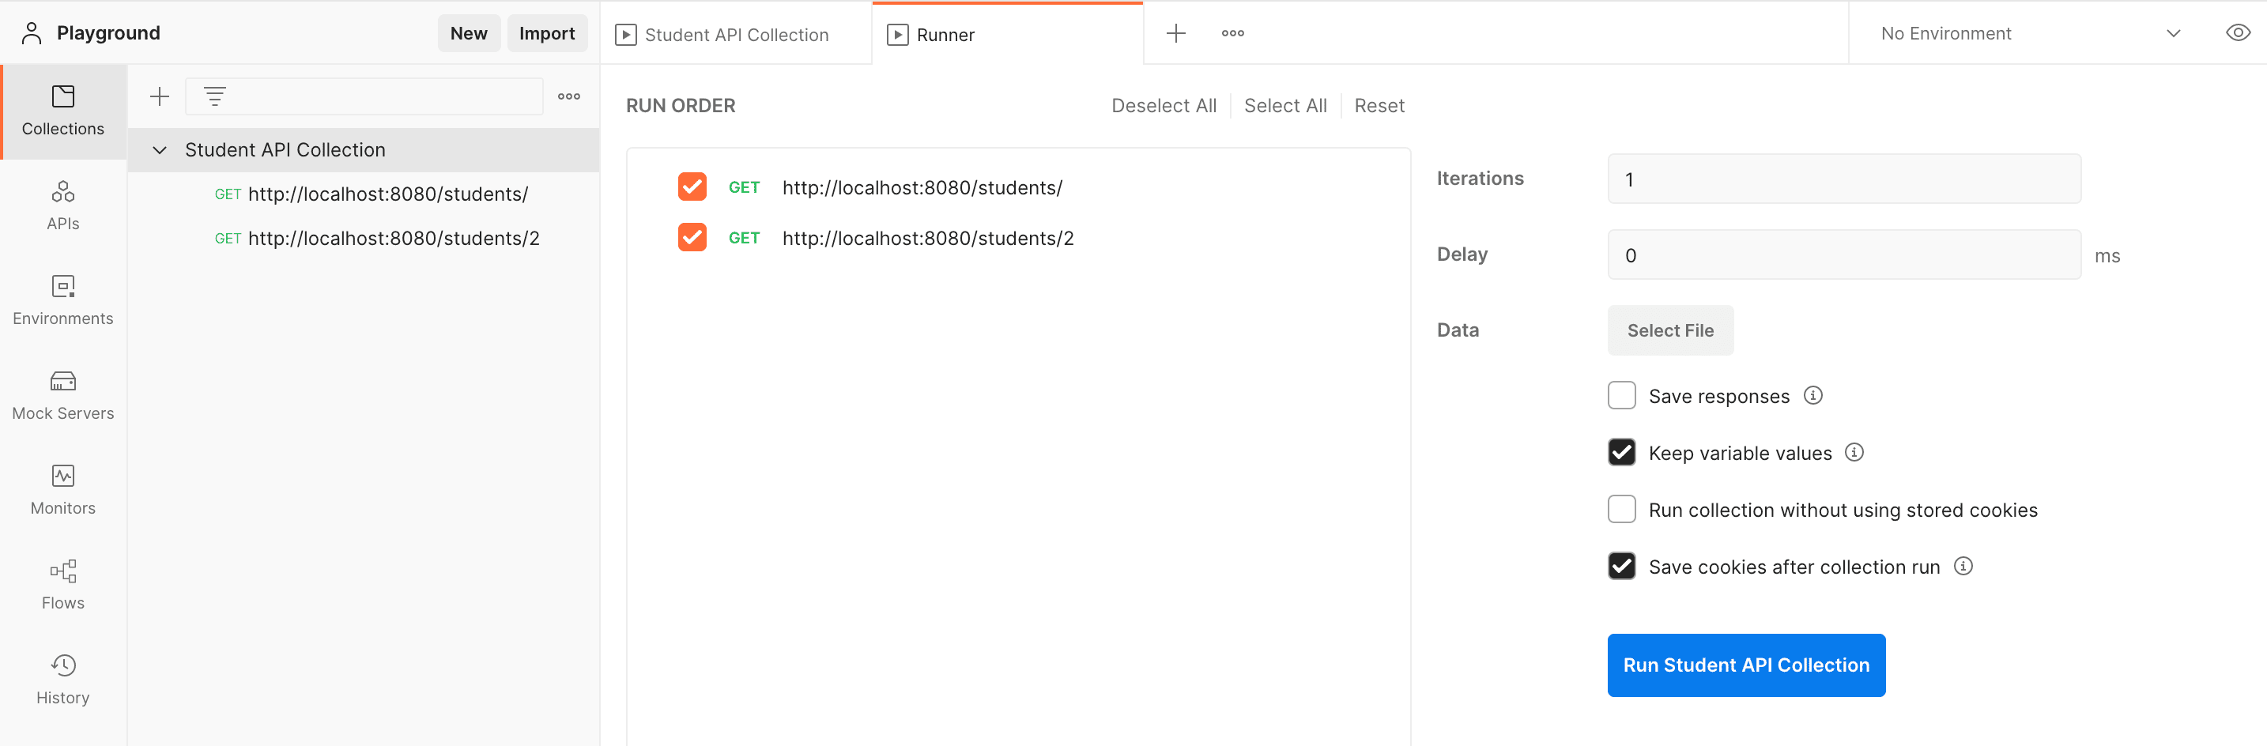Click Select All in run order
Viewport: 2267px width, 746px height.
[1284, 106]
